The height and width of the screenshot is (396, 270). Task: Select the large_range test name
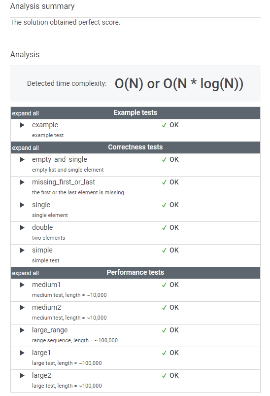(50, 330)
